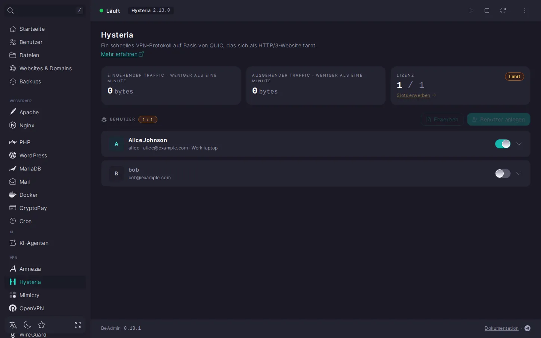This screenshot has width=541, height=338.
Task: Toggle dark mode with the moon icon
Action: click(x=27, y=325)
